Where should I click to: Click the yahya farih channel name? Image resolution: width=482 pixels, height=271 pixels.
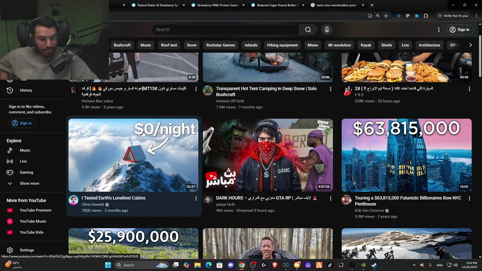pos(225,204)
